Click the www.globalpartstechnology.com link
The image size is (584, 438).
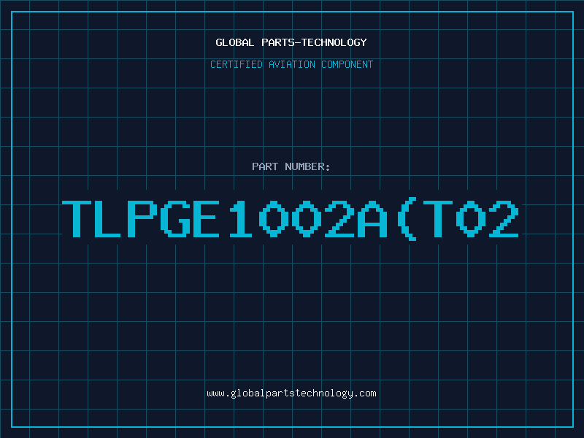[291, 393]
